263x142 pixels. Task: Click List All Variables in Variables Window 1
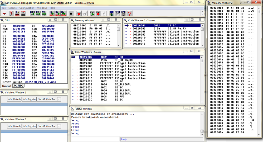(46, 99)
